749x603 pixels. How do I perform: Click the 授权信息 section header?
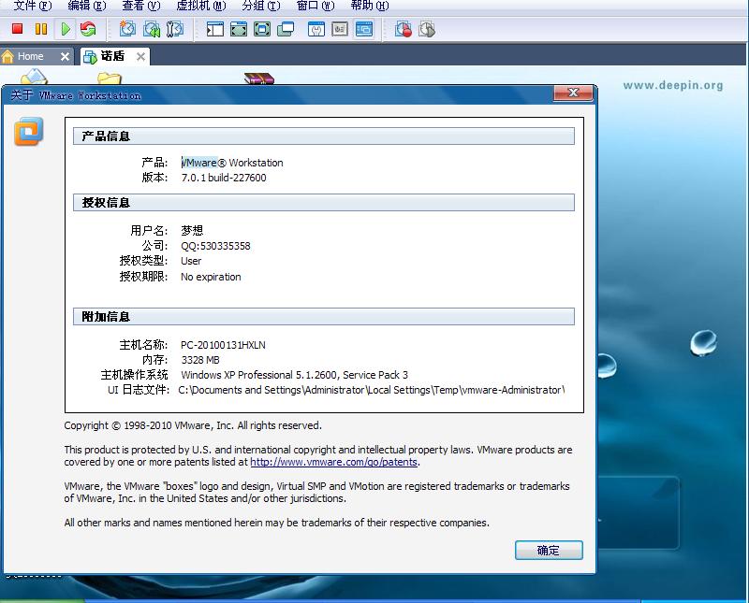click(x=323, y=202)
